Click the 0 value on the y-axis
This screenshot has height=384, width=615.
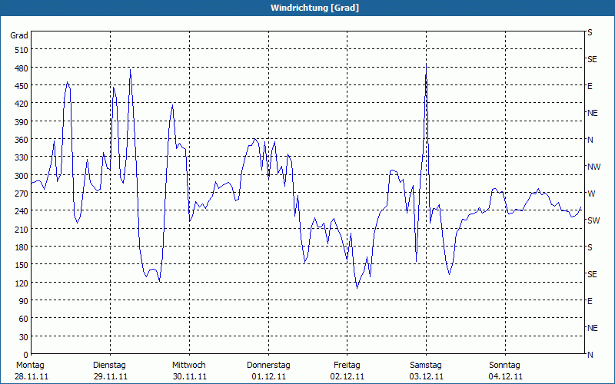coord(26,355)
